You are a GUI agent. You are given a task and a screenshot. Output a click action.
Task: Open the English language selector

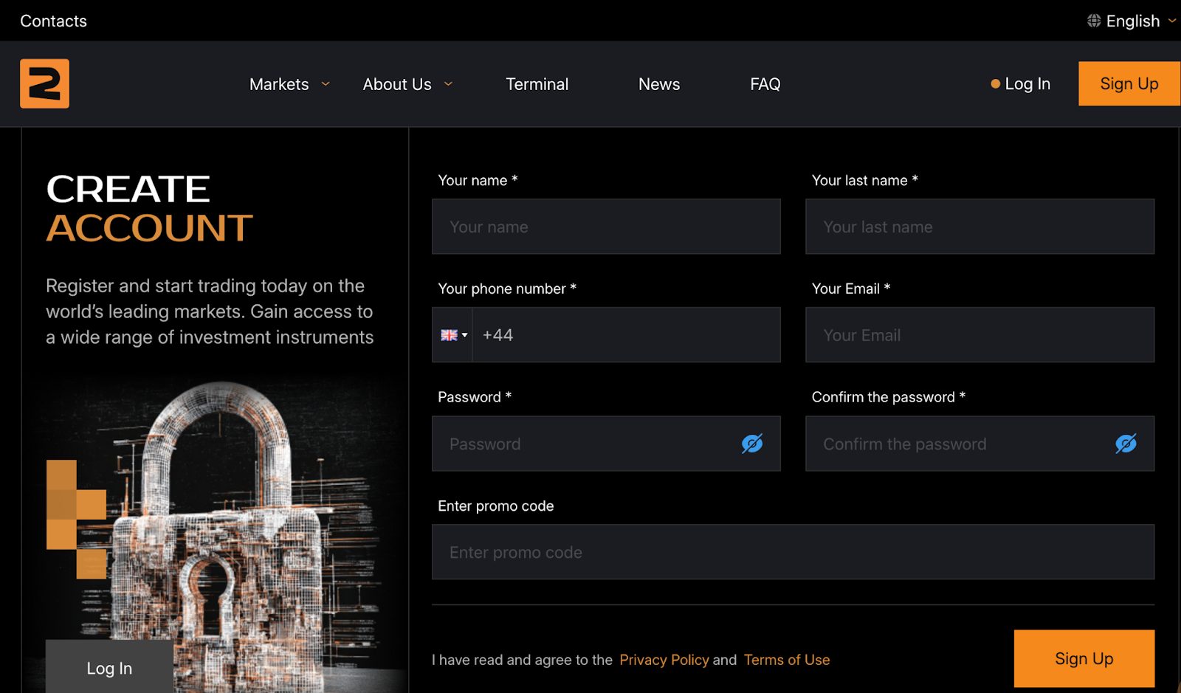[x=1133, y=21]
